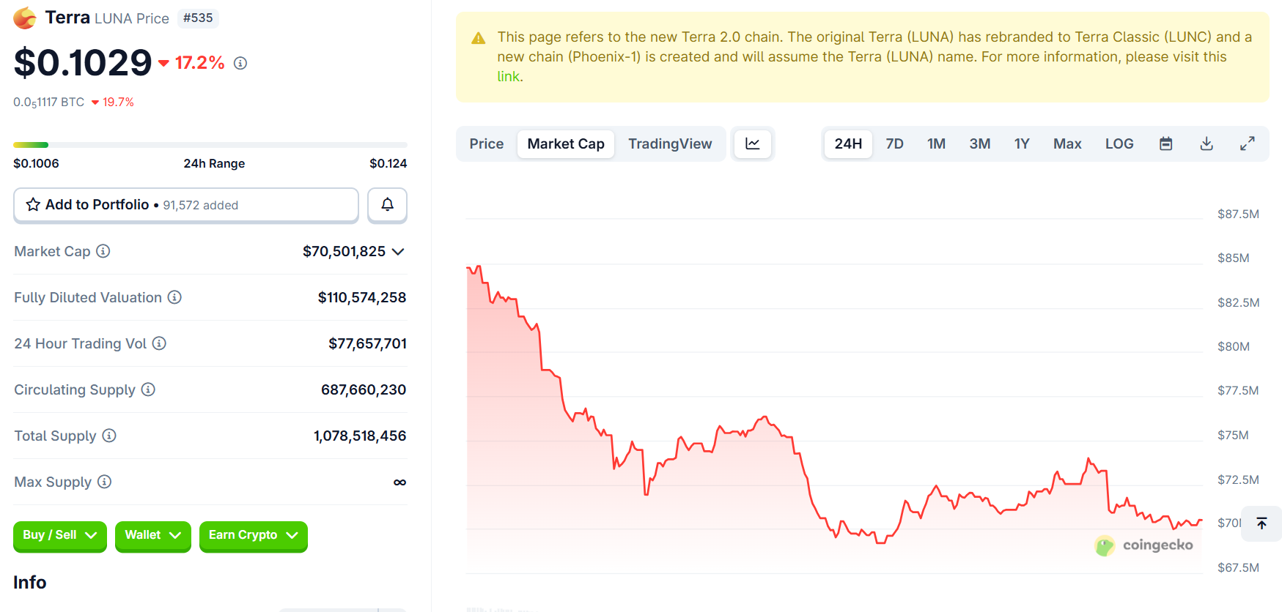1282x612 pixels.
Task: Expand the Market Cap value chevron
Action: (x=398, y=252)
